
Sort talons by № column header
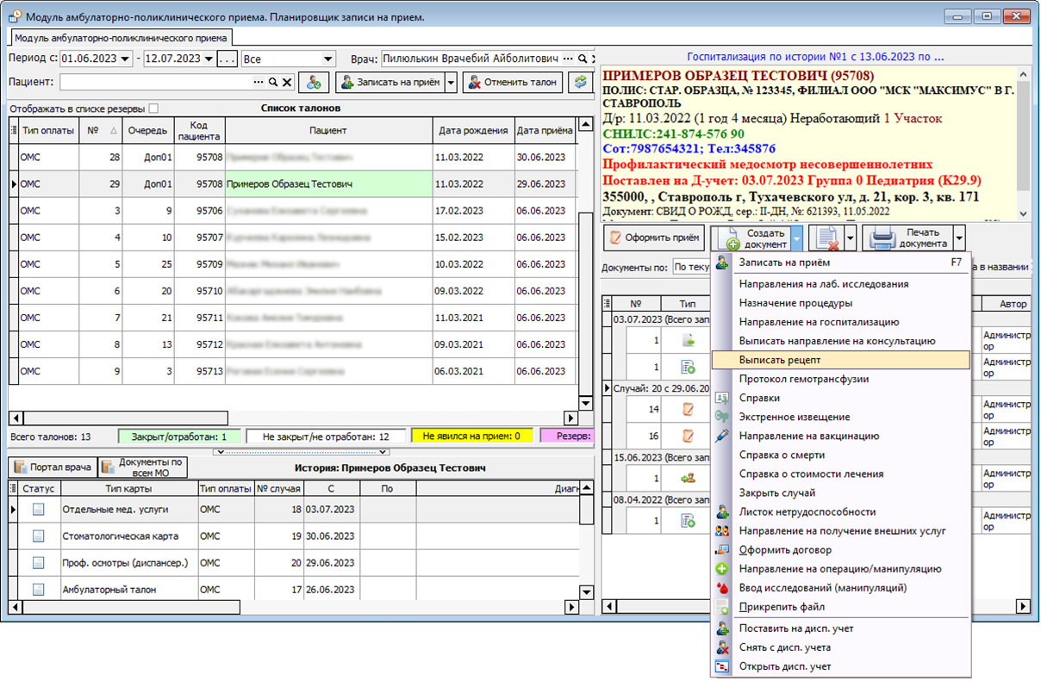point(100,130)
